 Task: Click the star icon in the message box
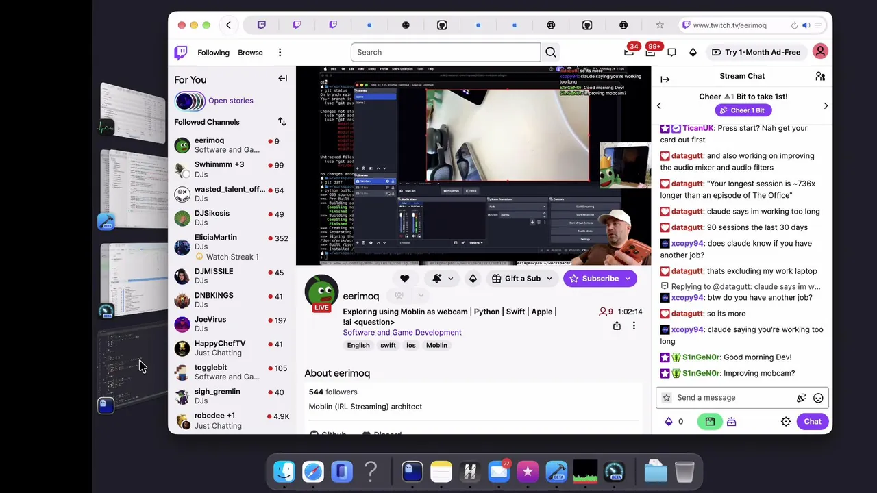click(x=667, y=398)
